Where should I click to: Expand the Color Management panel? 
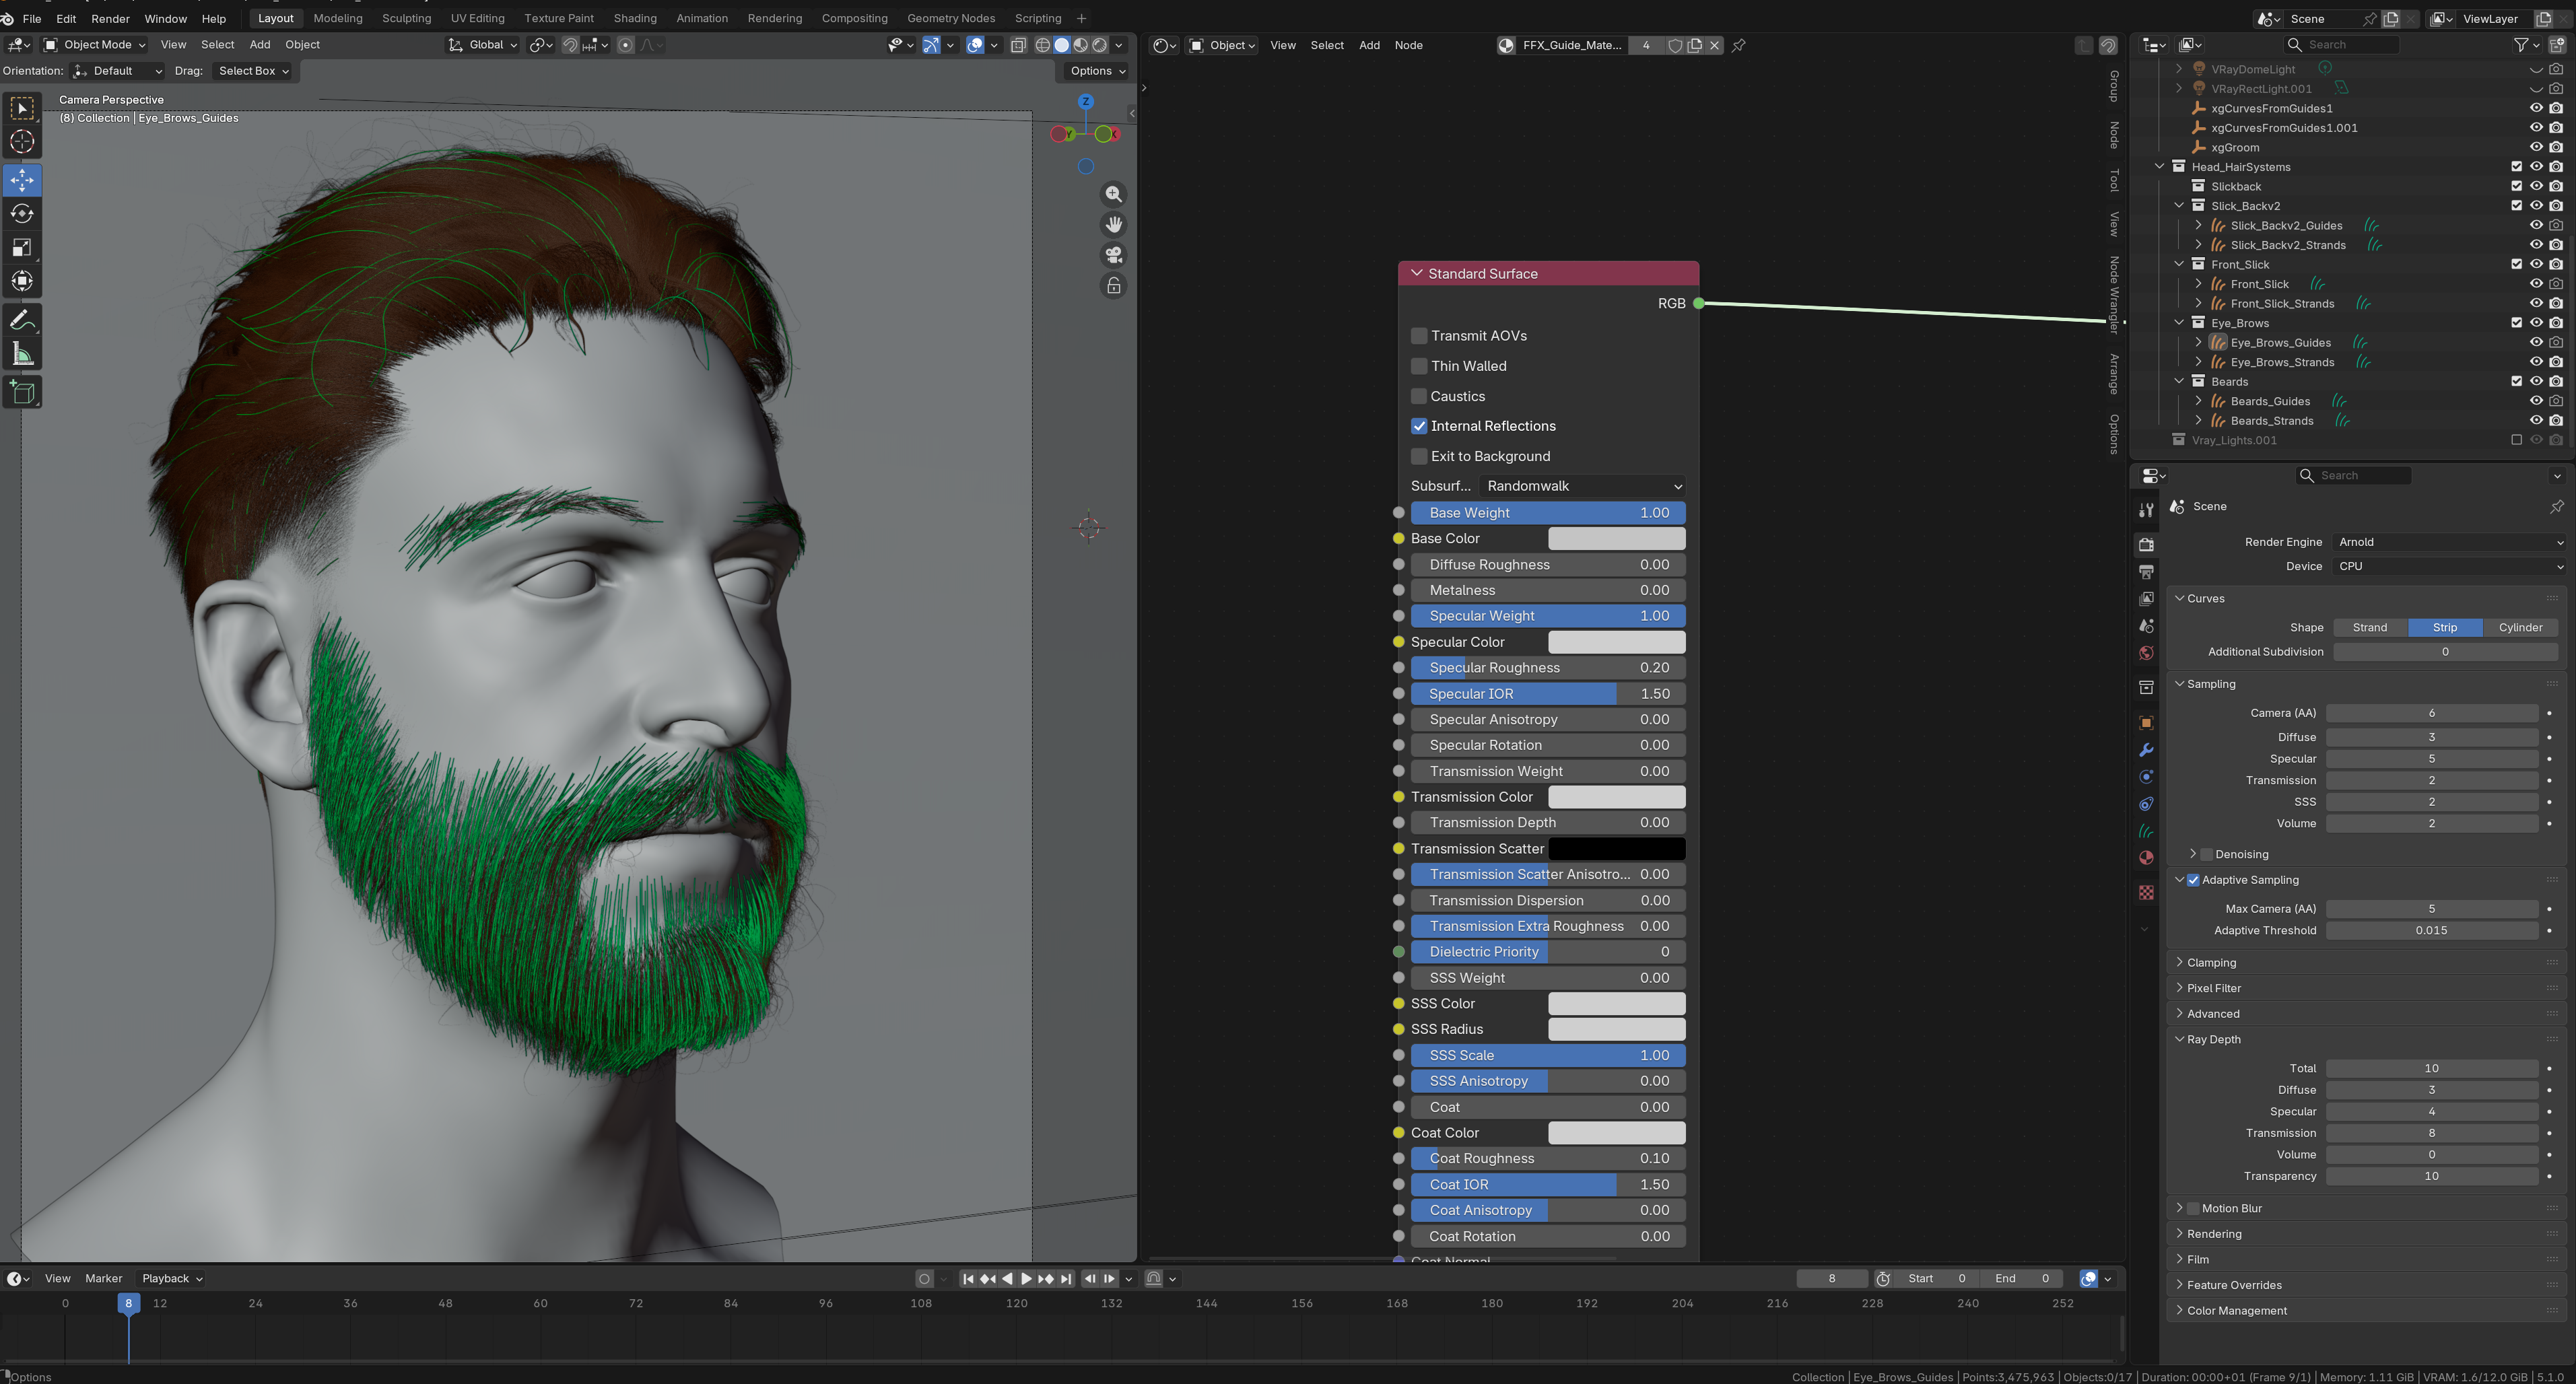click(x=2237, y=1311)
